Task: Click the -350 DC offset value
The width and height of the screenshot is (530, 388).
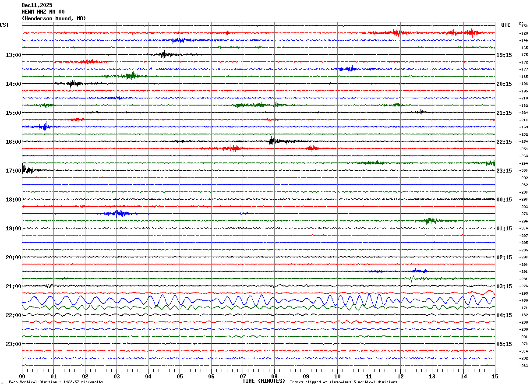Action: click(524, 171)
